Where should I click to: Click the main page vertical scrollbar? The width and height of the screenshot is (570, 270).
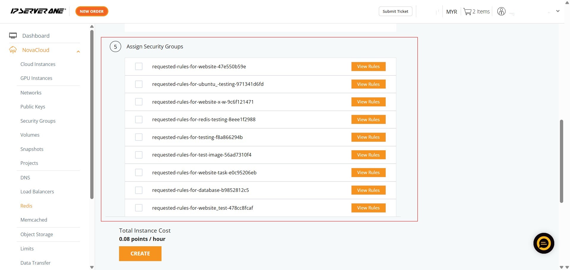point(561,161)
